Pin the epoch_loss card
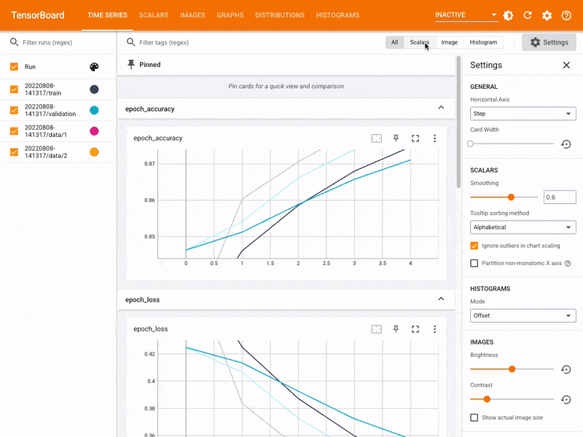 point(396,329)
